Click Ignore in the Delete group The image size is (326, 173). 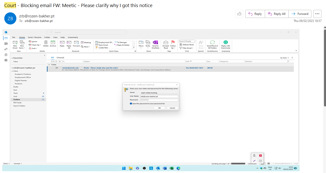[x=33, y=41]
